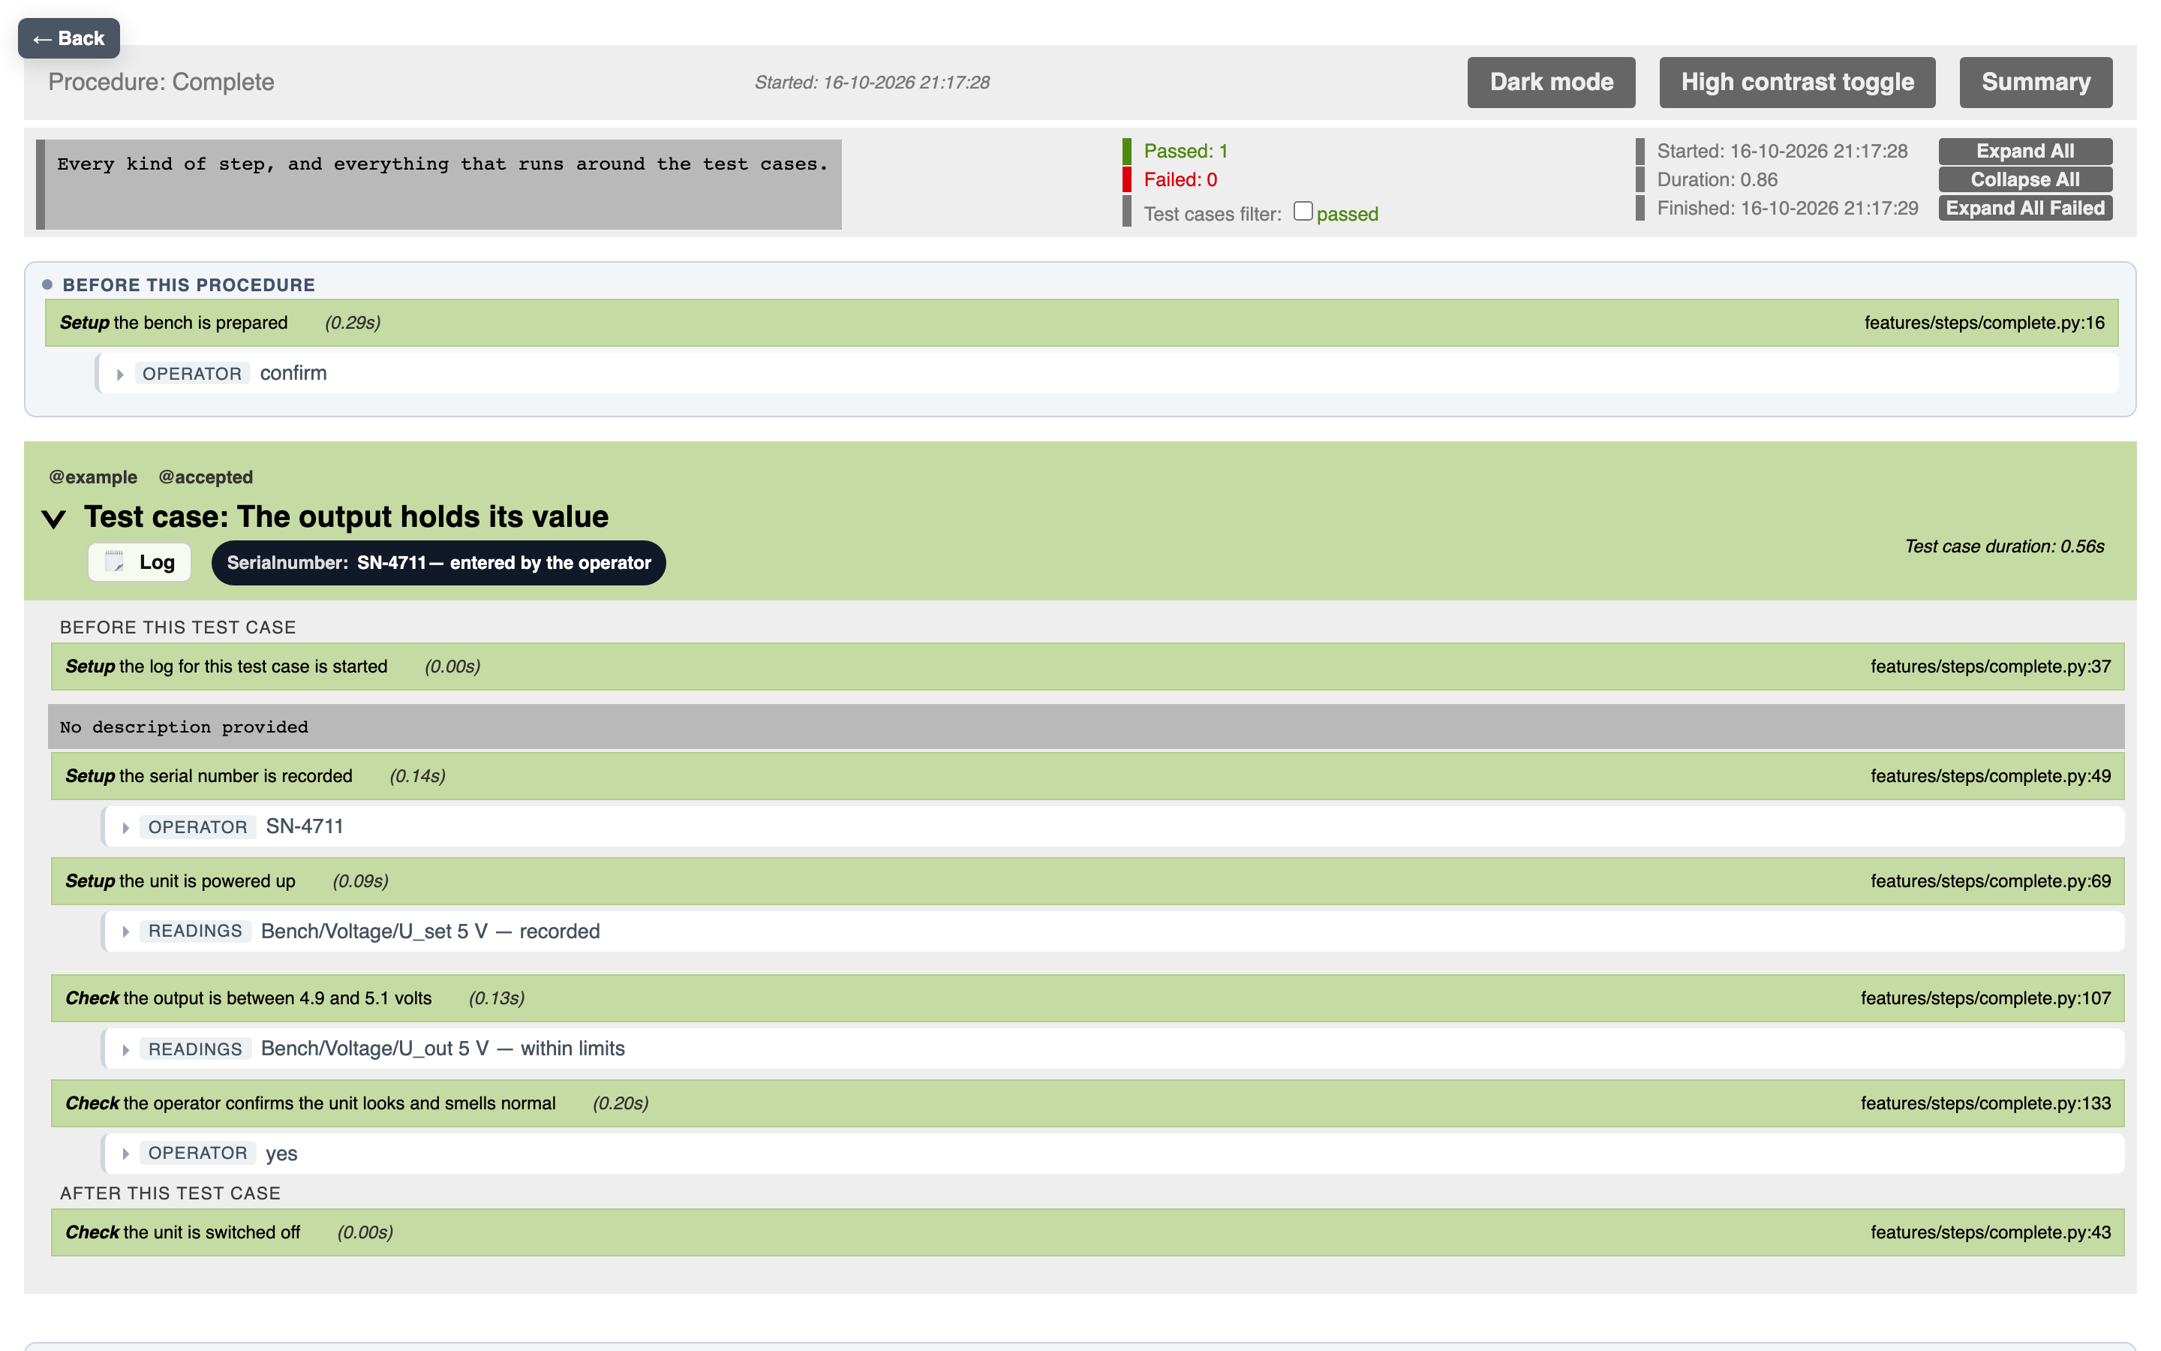
Task: Collapse the test case with the chevron
Action: coord(53,518)
